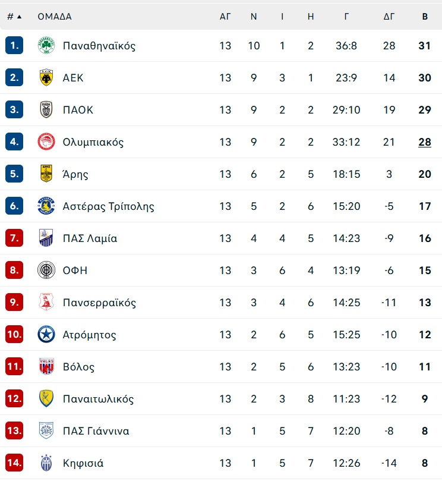The height and width of the screenshot is (481, 442).
Task: Click the ΟΜΑΔΑ column header
Action: point(55,17)
